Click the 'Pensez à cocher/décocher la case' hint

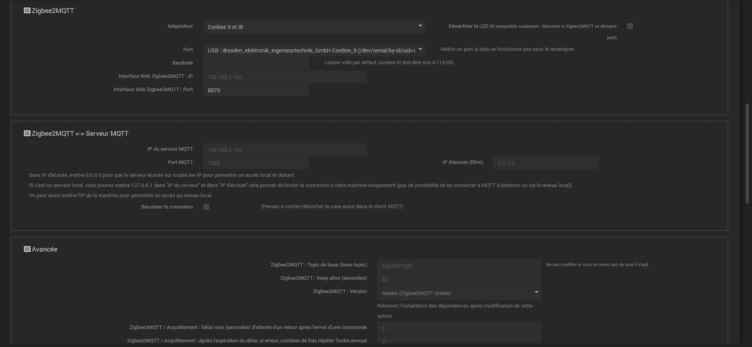coord(332,207)
